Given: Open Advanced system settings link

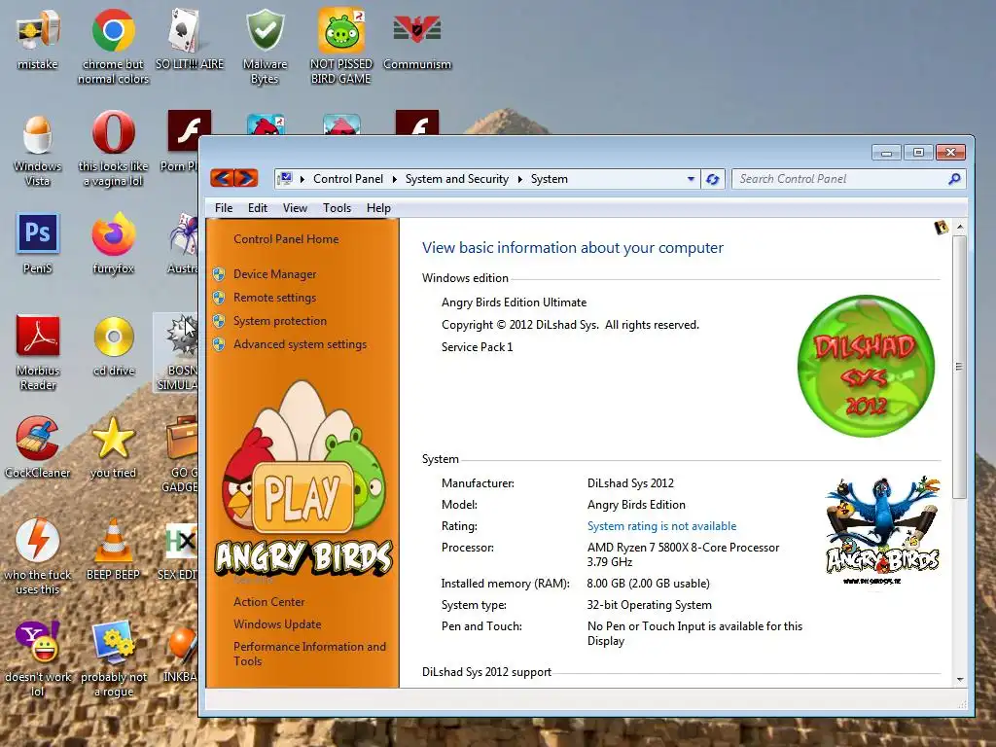Looking at the screenshot, I should click(300, 344).
